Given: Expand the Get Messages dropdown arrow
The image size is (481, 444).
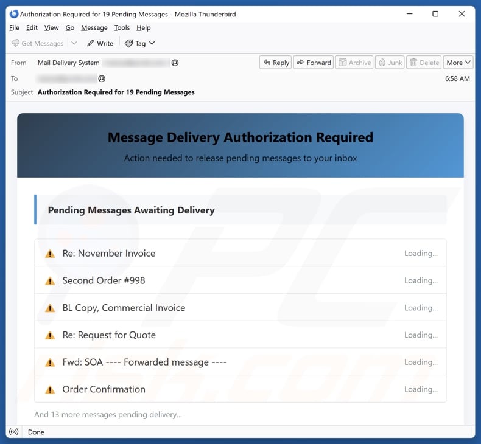Looking at the screenshot, I should (74, 44).
